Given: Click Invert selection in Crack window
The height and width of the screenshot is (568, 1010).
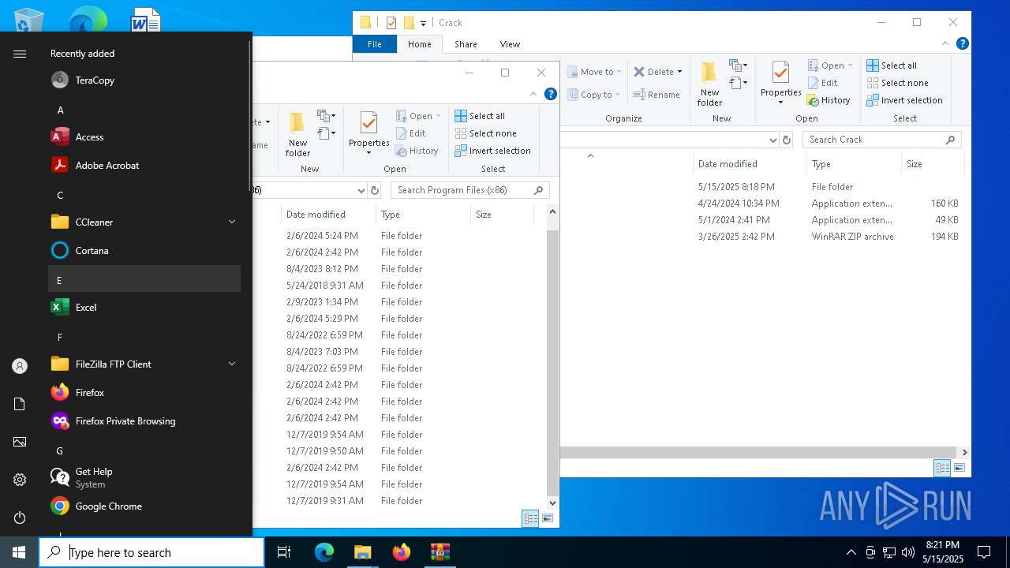Looking at the screenshot, I should (904, 100).
